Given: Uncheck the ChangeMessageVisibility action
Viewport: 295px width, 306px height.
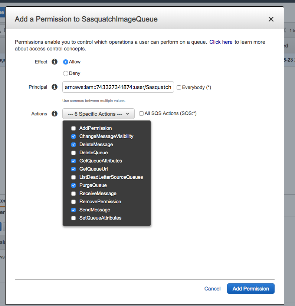Looking at the screenshot, I should coord(73,136).
